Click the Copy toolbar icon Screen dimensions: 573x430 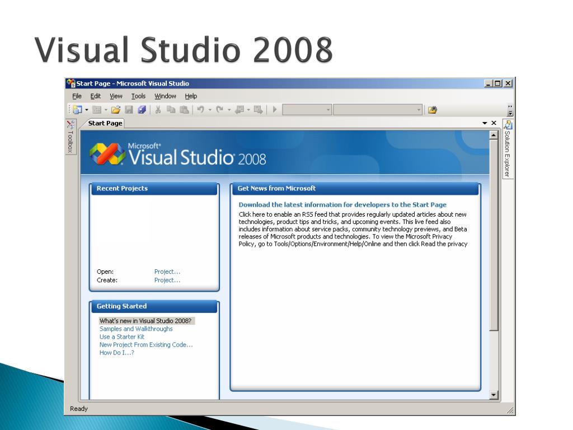[x=171, y=110]
